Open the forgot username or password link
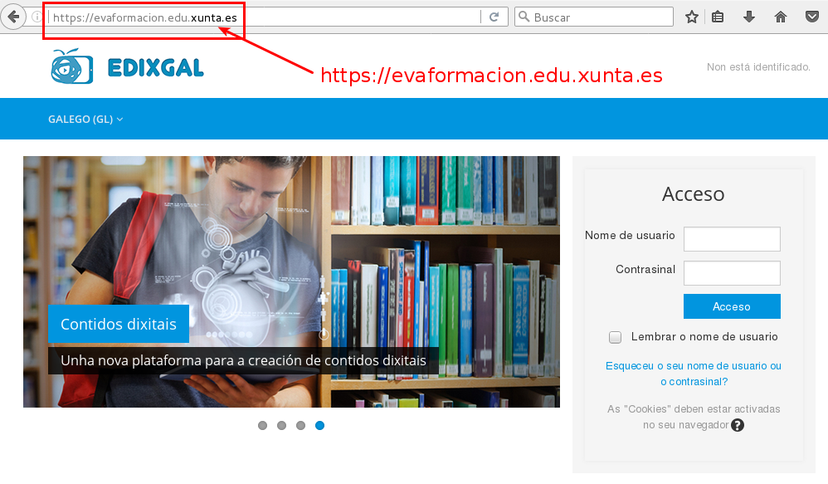828x484 pixels. (x=692, y=374)
